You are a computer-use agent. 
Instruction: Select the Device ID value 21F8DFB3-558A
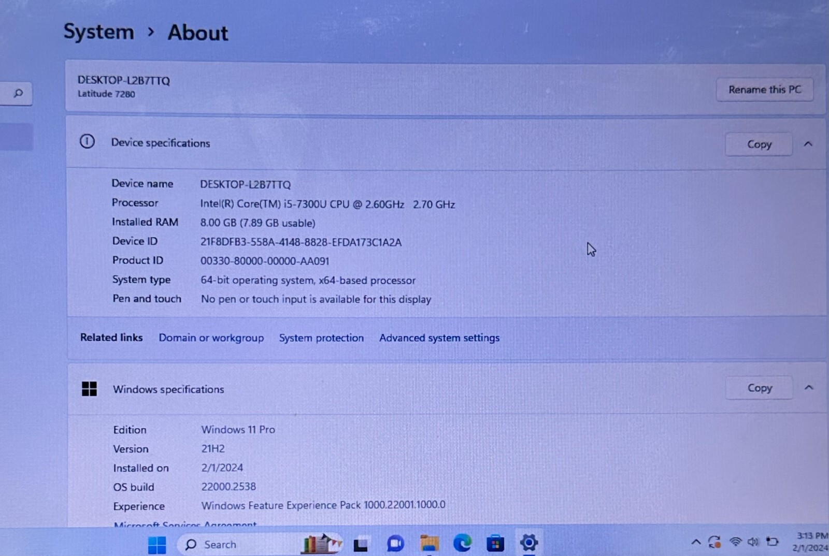301,242
